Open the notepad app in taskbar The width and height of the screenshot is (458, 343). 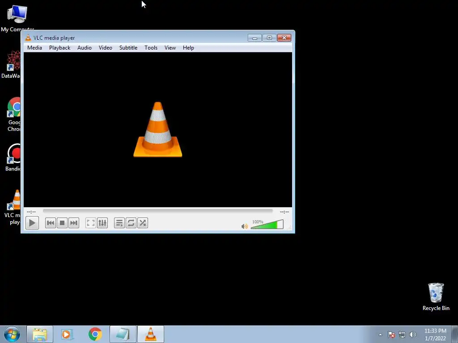click(123, 334)
